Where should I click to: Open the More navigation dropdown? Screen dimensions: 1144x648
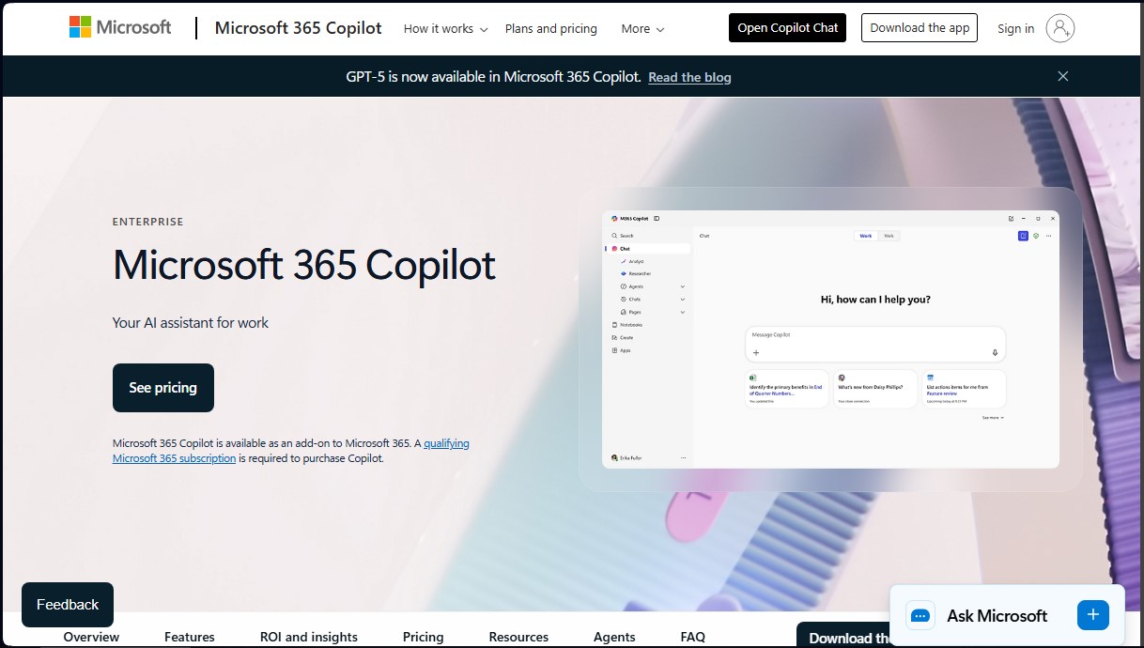click(x=641, y=29)
